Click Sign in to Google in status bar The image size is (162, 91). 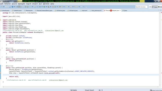(x=156, y=90)
